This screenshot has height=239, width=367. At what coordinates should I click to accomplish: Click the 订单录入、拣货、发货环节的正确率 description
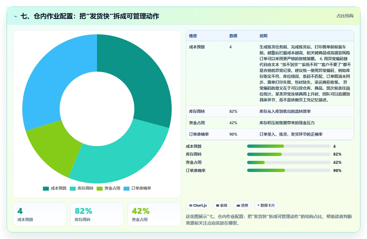click(x=291, y=134)
